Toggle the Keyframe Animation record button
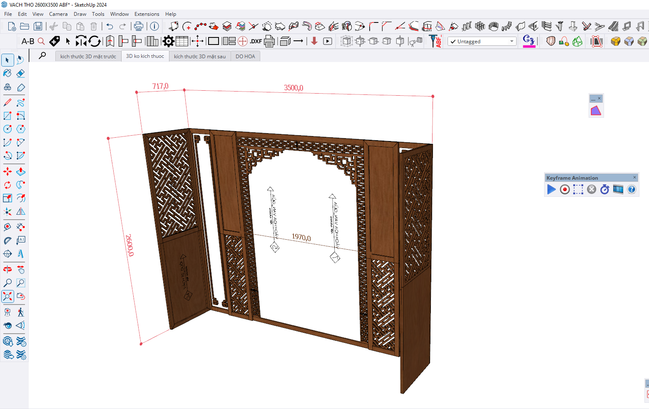Screen dimensions: 649x409 click(564, 190)
